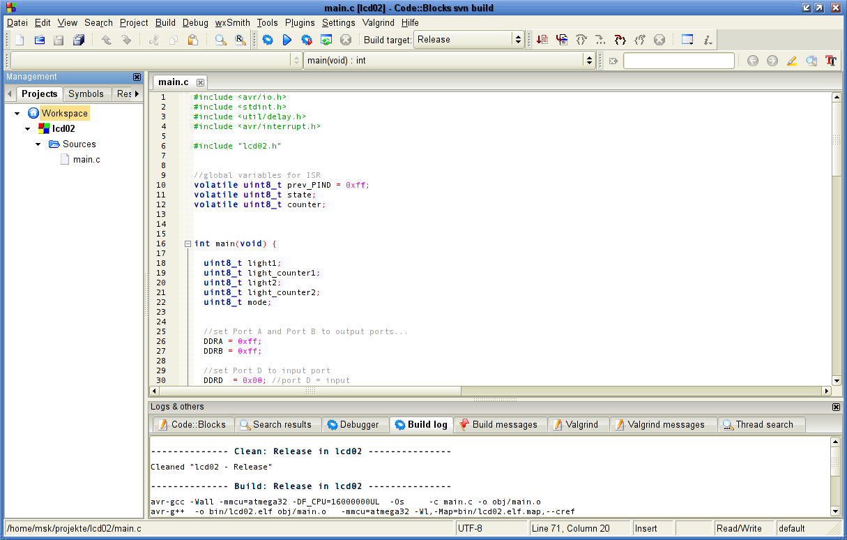
Task: Click the editor horizontal scrollbar thumb
Action: 310,391
